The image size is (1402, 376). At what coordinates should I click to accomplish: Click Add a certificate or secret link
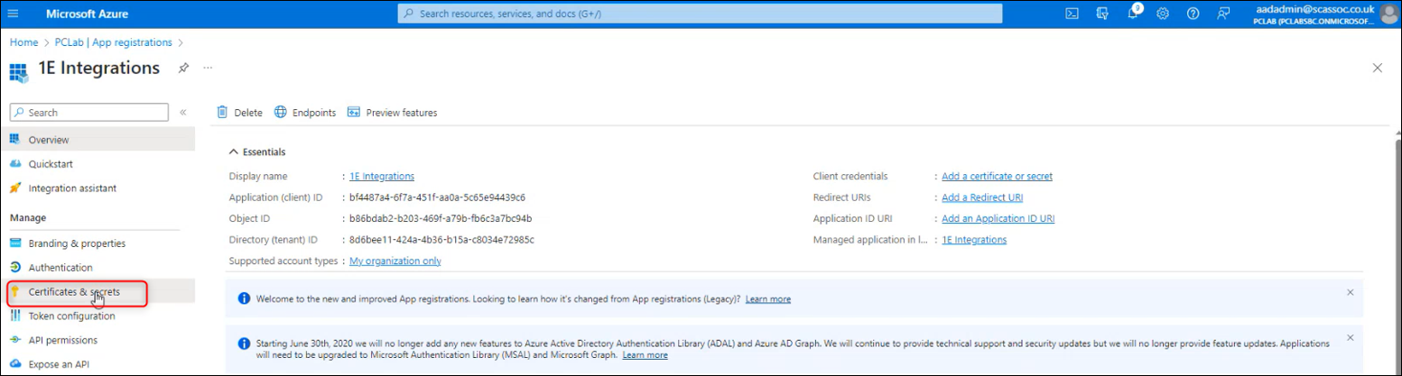[x=997, y=177]
